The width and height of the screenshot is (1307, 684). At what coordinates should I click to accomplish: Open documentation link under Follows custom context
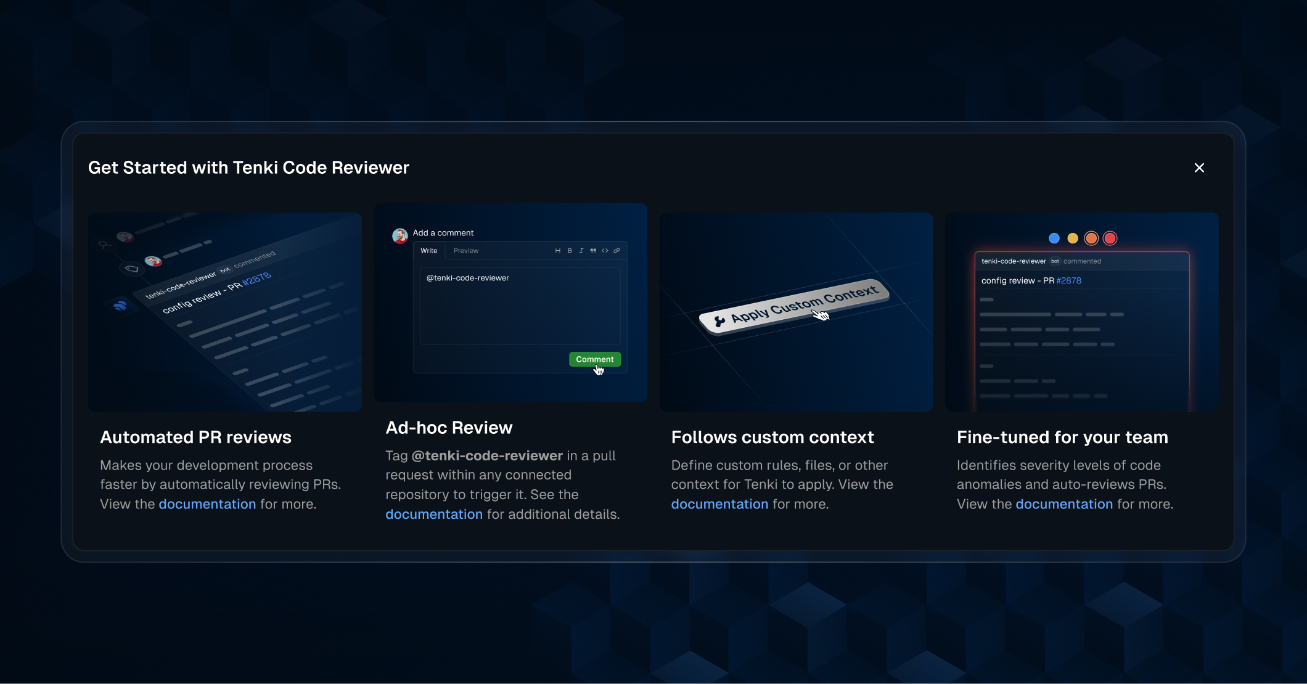[719, 504]
